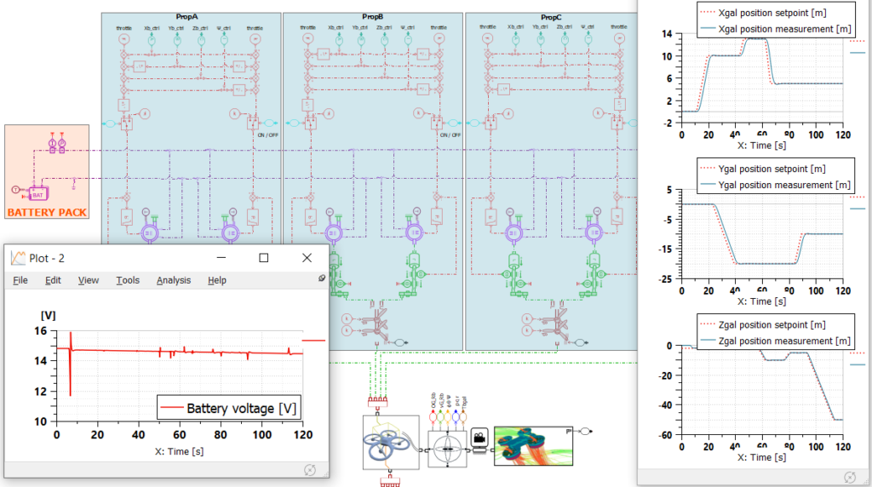Select the green VG_Rb output sensor

coord(440,416)
